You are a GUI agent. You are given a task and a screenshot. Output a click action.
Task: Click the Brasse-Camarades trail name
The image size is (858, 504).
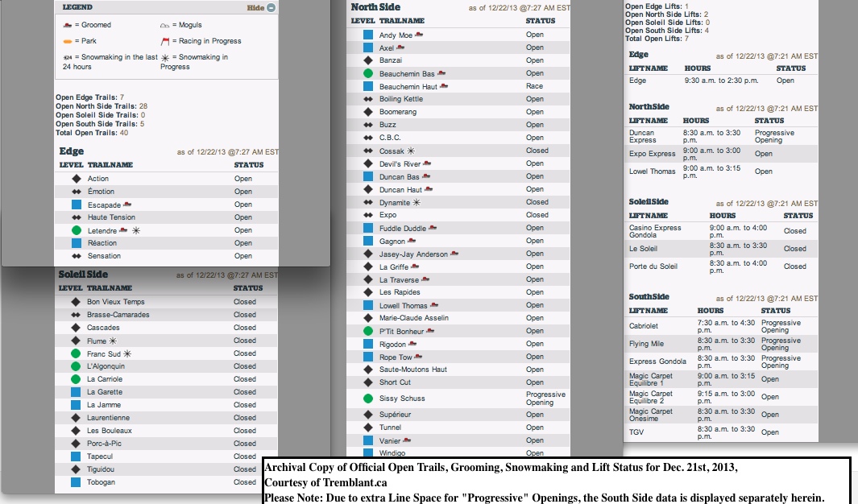tap(118, 314)
